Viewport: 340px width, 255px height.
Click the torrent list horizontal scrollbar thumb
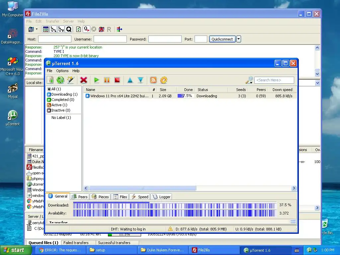point(142,188)
